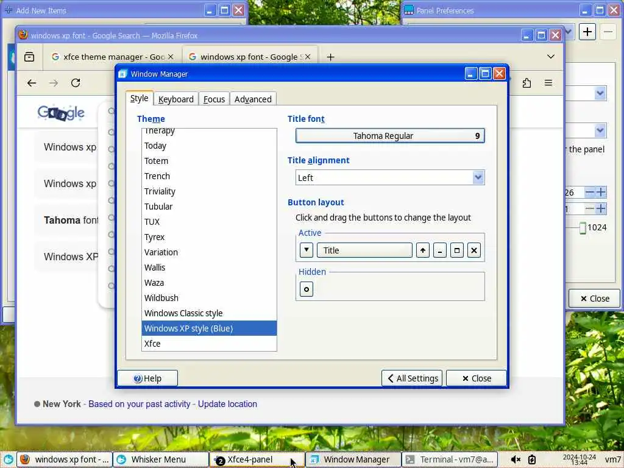Switch to Firefox taskbar button

[x=65, y=459]
